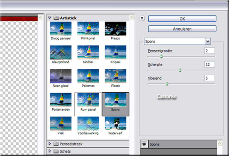The height and width of the screenshot is (156, 229).
Task: Choose the Plastic filter thumbnail
Action: (115, 76)
